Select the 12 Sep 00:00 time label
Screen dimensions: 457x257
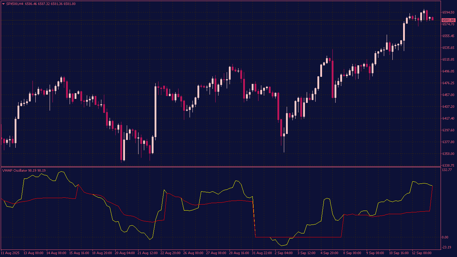[x=421, y=253]
